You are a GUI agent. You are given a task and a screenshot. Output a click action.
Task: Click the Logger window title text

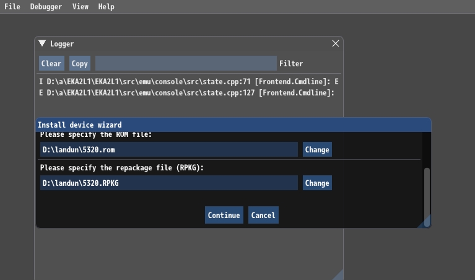62,44
